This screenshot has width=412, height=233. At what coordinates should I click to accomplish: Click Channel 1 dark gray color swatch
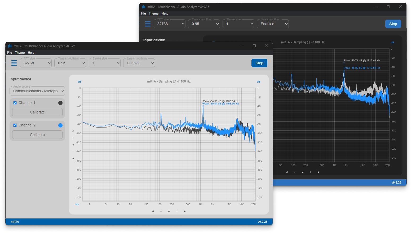(x=60, y=103)
